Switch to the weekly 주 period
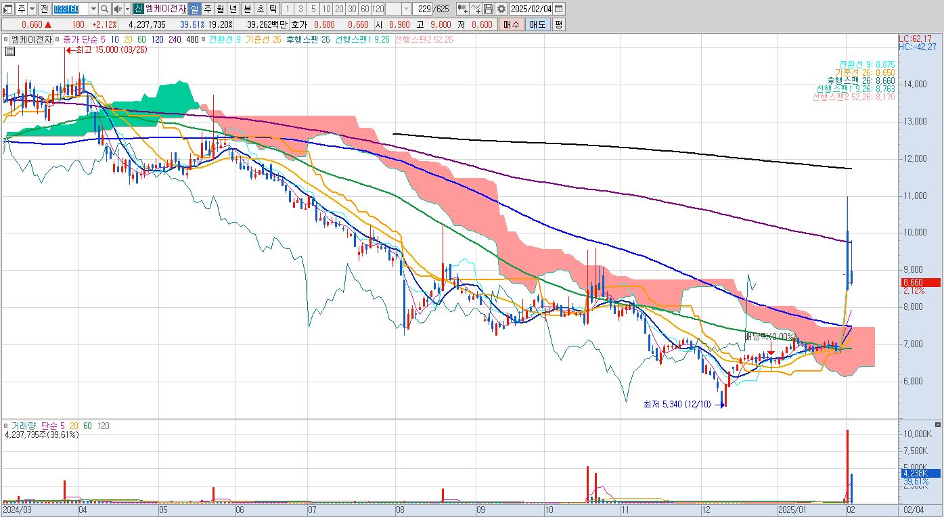Viewport: 944px width, 517px height. pos(208,9)
